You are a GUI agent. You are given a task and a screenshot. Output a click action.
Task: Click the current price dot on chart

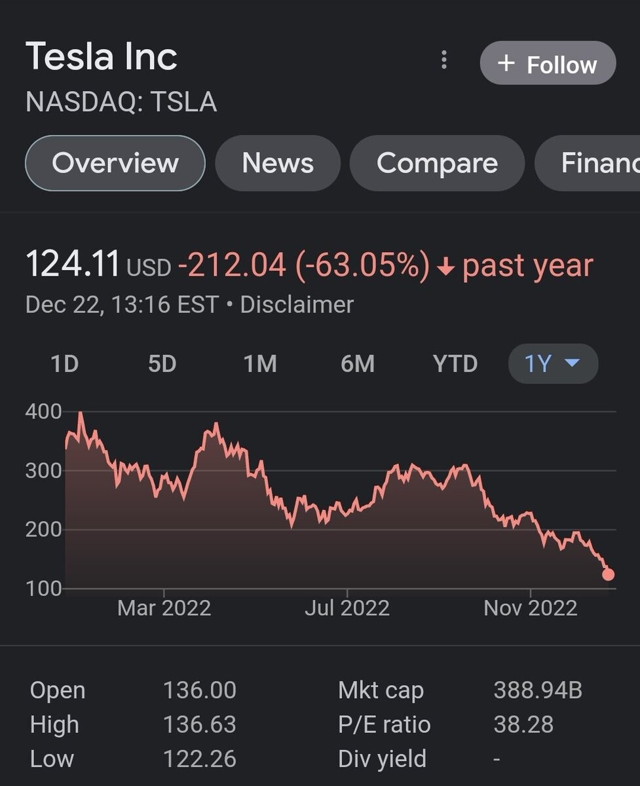[608, 574]
